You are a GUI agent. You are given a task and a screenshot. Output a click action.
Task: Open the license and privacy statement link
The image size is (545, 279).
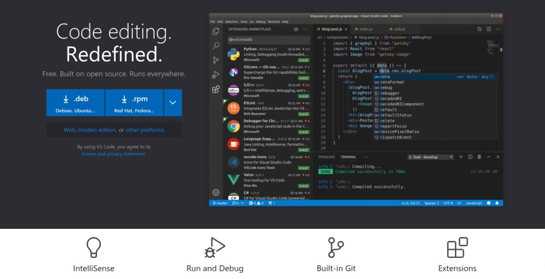click(114, 154)
